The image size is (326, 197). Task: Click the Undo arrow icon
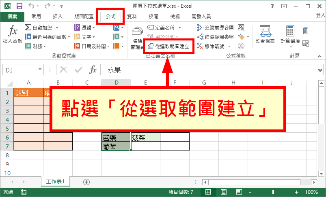point(31,6)
